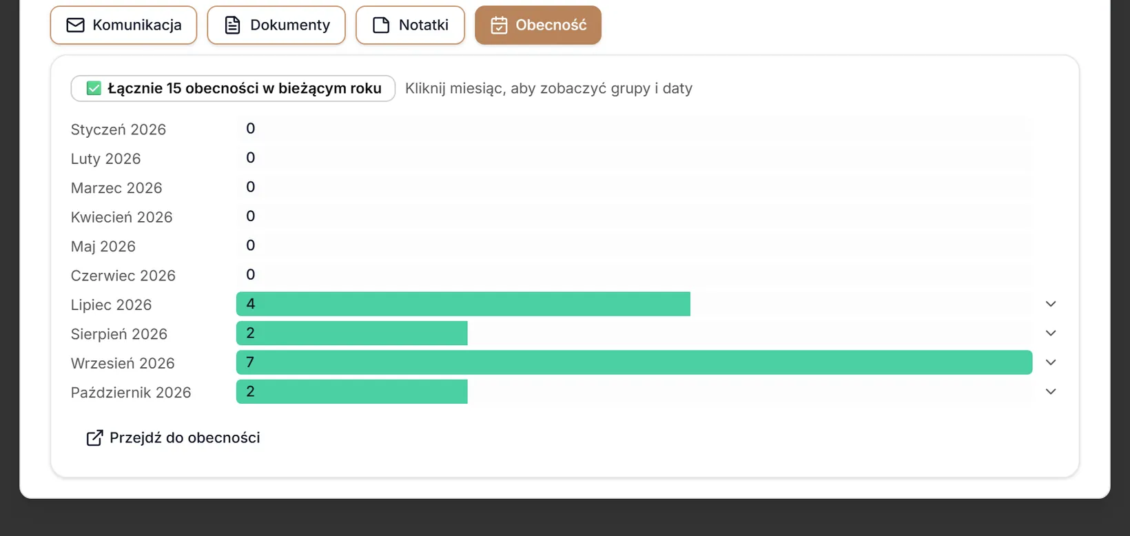
Task: Click the Lipiec 2026 month label
Action: [111, 305]
